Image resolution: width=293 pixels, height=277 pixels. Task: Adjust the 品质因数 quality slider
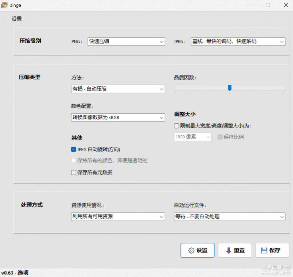229,88
